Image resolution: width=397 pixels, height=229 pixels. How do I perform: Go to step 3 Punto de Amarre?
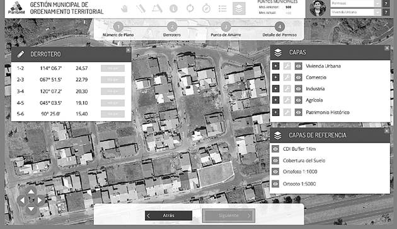226,30
